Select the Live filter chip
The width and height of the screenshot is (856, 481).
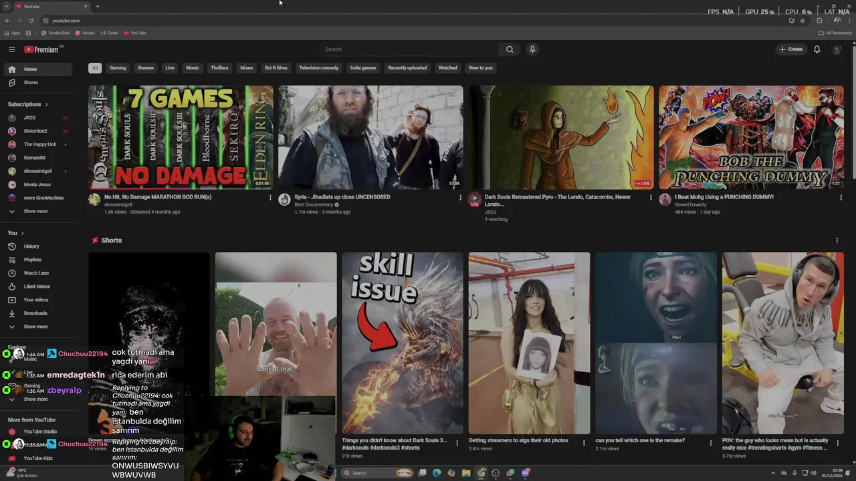coord(170,67)
